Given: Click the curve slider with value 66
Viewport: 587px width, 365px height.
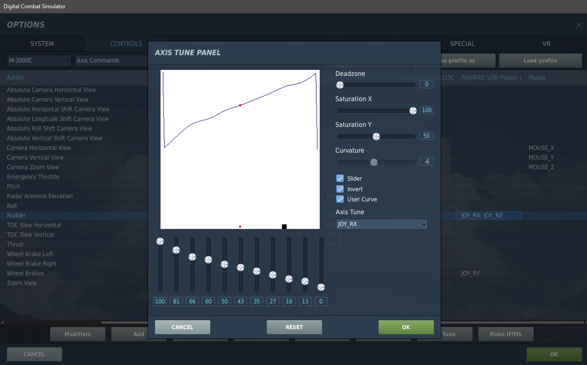Looking at the screenshot, I should 192,257.
